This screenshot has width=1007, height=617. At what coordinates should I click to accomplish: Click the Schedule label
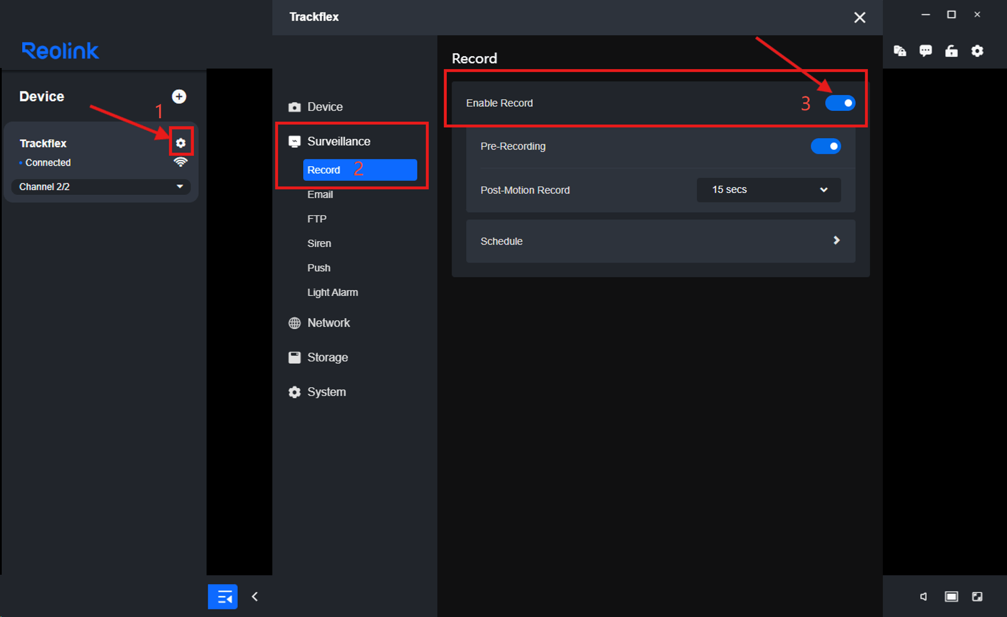coord(502,241)
